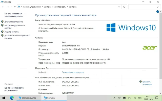Switch input language РУС
Viewport: 162px width, 101px height.
click(x=140, y=98)
